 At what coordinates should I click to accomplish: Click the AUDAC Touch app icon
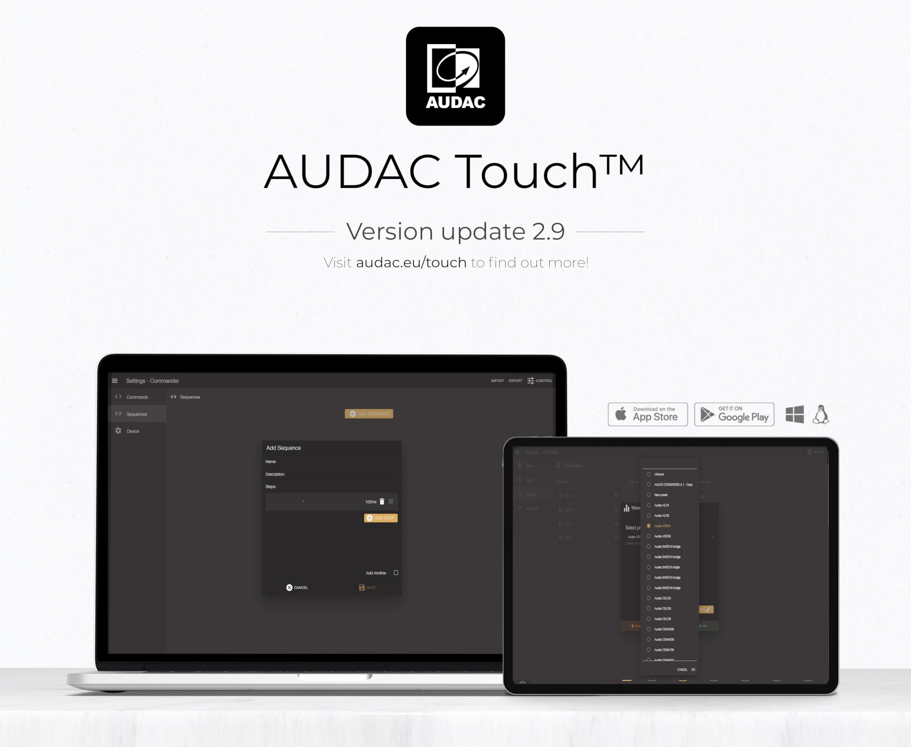(456, 79)
